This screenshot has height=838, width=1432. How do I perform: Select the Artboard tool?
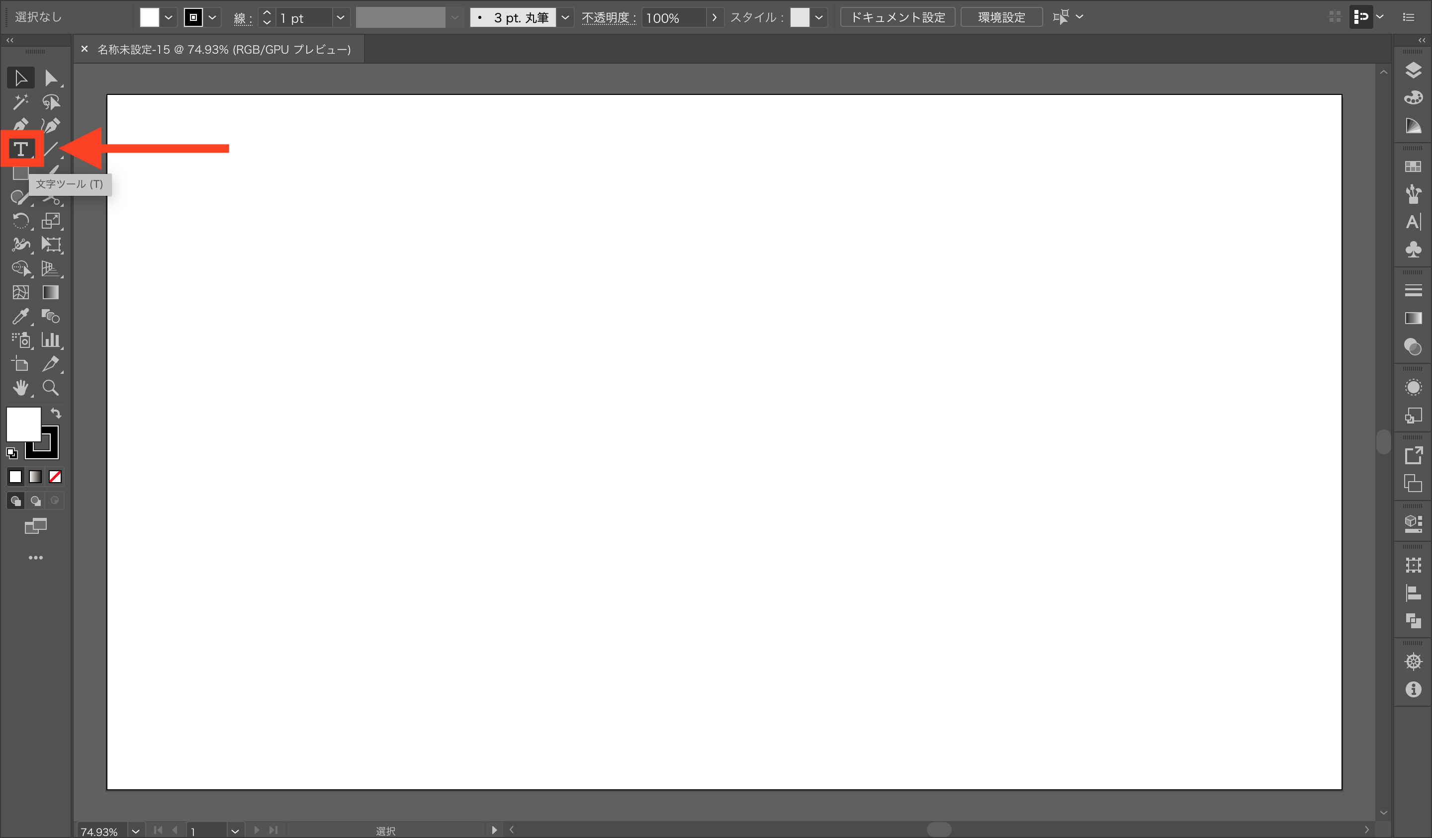[20, 364]
